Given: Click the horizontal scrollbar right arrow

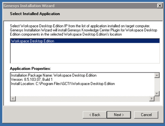Looking at the screenshot, I should coord(152,99).
